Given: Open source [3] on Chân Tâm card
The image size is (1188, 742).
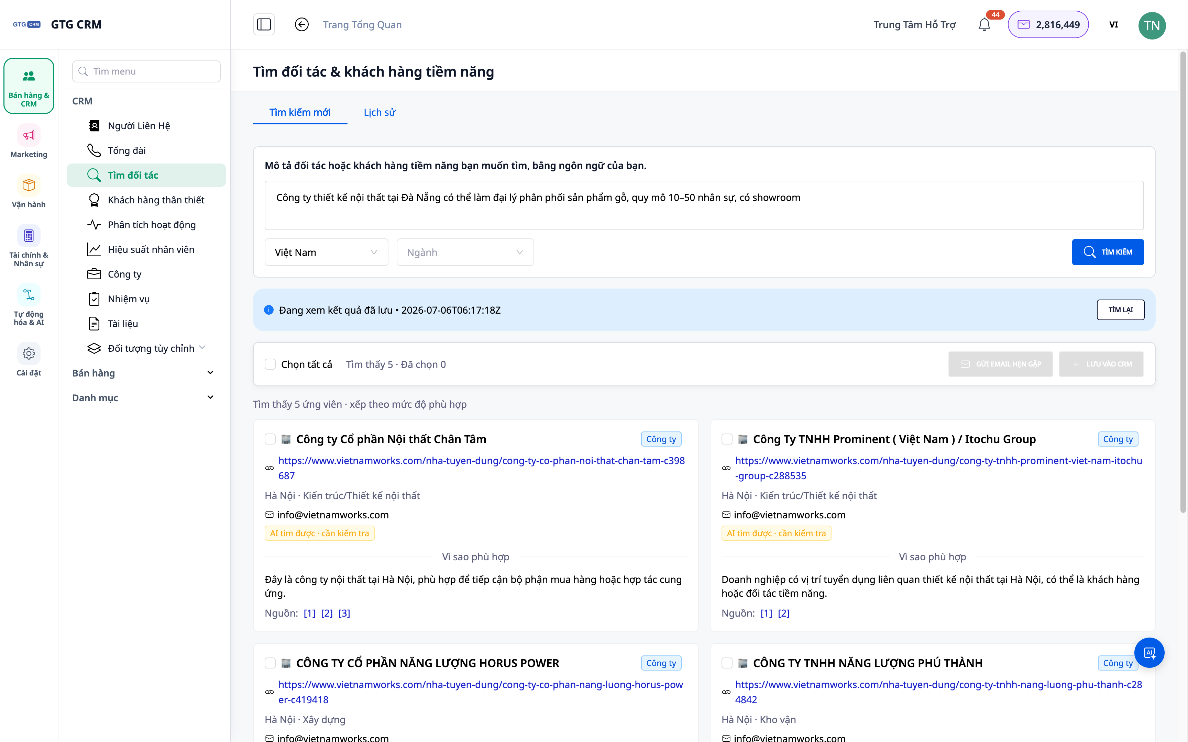Looking at the screenshot, I should (x=344, y=613).
